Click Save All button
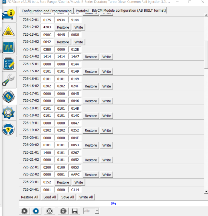Image resolution: width=208 pixels, height=216 pixels. (68, 197)
